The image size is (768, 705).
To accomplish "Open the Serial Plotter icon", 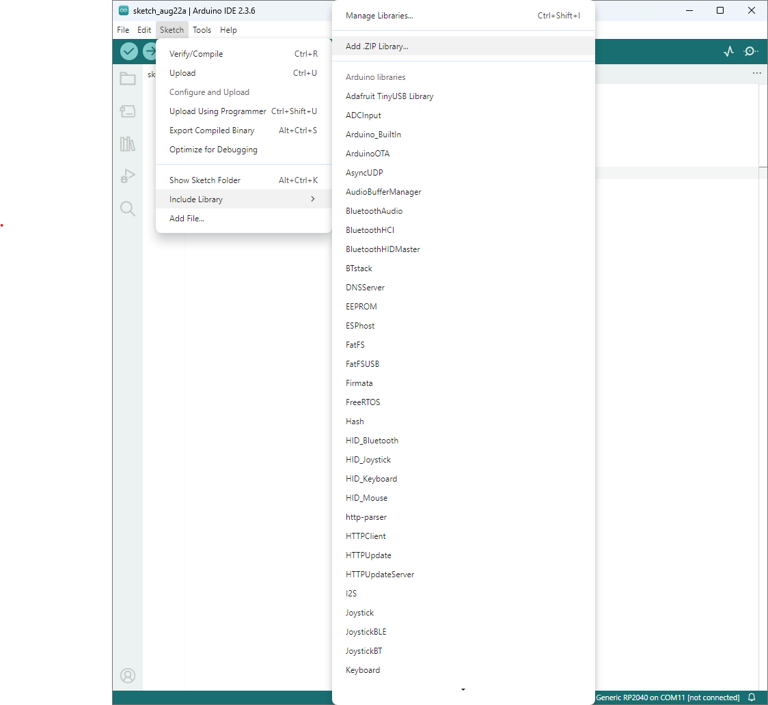I will click(x=728, y=51).
